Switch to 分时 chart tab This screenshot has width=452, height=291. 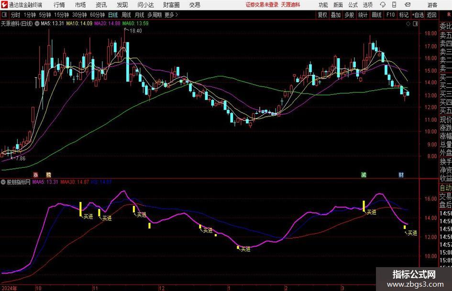pos(16,15)
